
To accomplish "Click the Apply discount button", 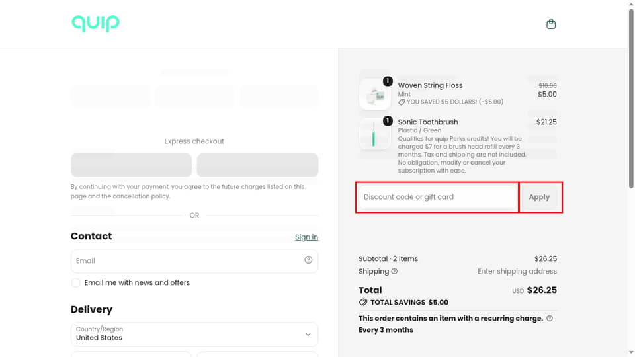I will click(x=539, y=197).
